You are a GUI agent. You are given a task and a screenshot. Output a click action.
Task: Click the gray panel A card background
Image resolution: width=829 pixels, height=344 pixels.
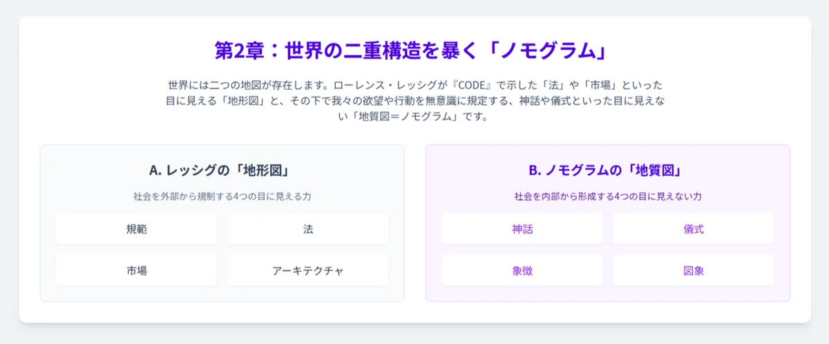click(222, 294)
